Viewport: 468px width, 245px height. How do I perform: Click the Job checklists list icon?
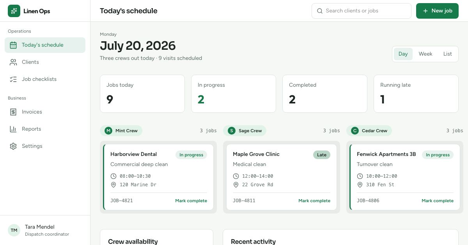(13, 79)
